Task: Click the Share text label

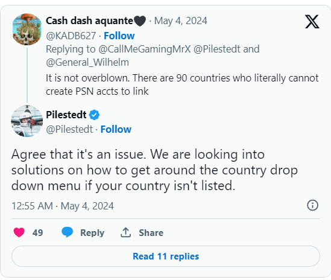Action: [x=151, y=233]
